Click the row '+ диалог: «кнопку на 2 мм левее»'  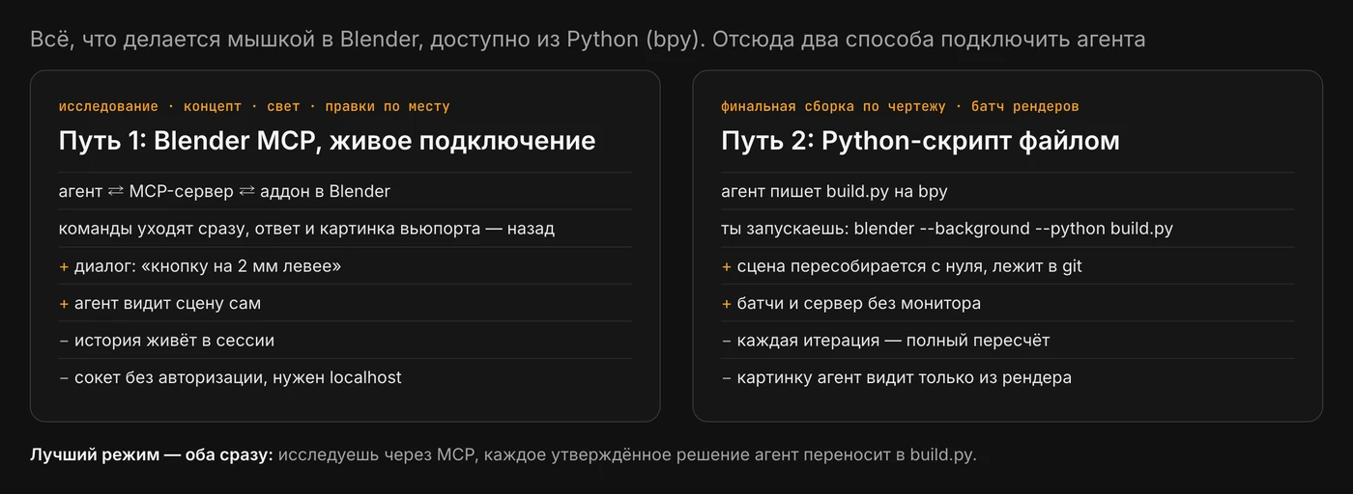point(345,265)
